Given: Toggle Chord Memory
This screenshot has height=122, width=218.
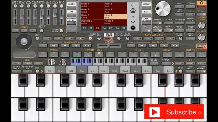Looking at the screenshot, I should click(157, 30).
